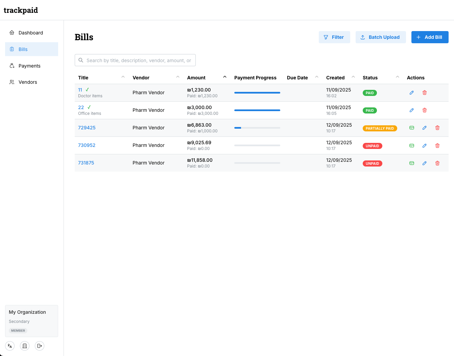Navigate to the Payments section
Viewport: 454px width, 356px height.
[x=29, y=66]
